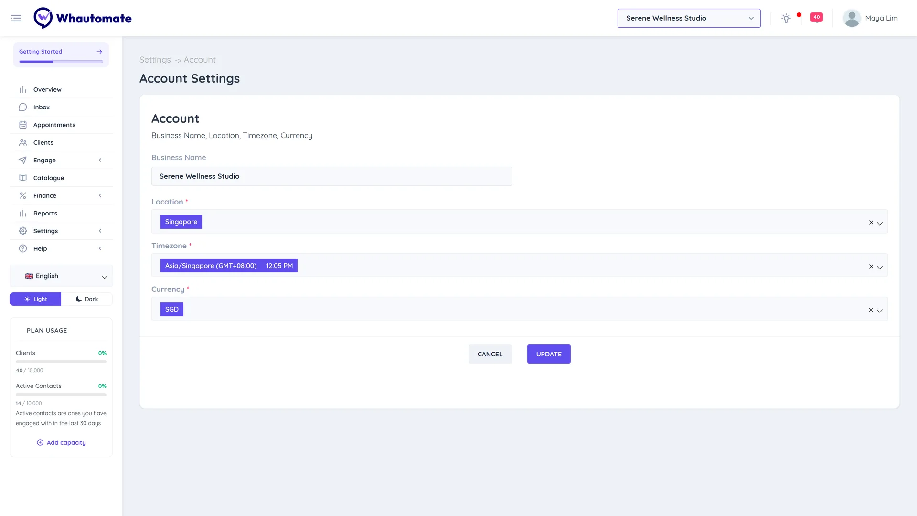The image size is (917, 516).
Task: Clear the Location field with X
Action: pyautogui.click(x=871, y=222)
